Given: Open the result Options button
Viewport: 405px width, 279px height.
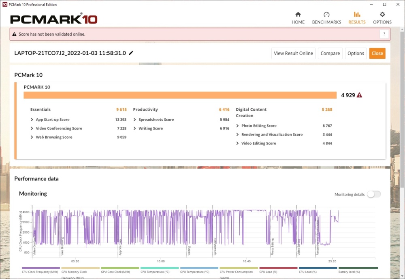Looking at the screenshot, I should click(356, 53).
